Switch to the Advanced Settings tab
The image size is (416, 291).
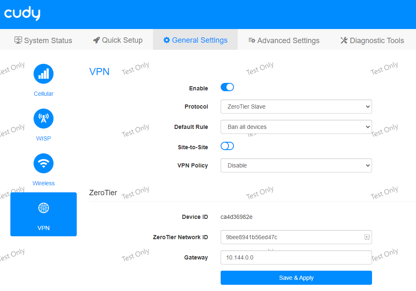pos(284,40)
